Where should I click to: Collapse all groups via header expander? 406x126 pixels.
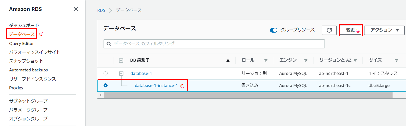click(121, 60)
